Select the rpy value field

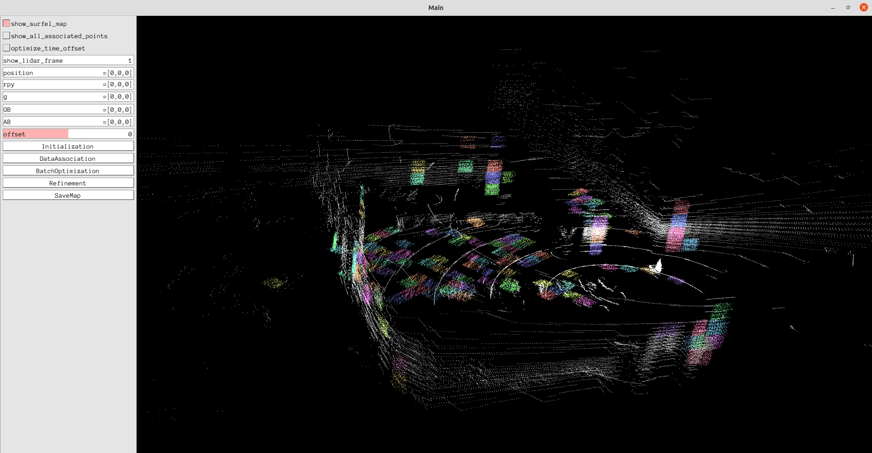coord(68,85)
